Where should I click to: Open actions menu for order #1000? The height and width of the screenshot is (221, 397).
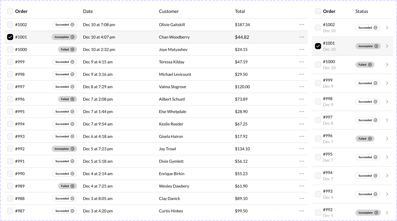pos(302,49)
